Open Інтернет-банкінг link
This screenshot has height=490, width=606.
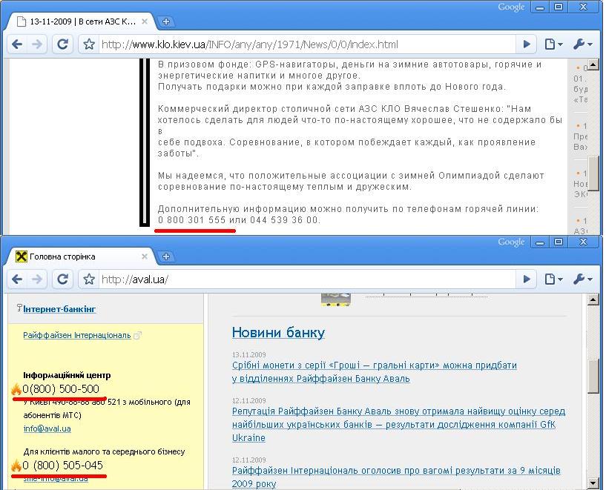coord(59,309)
